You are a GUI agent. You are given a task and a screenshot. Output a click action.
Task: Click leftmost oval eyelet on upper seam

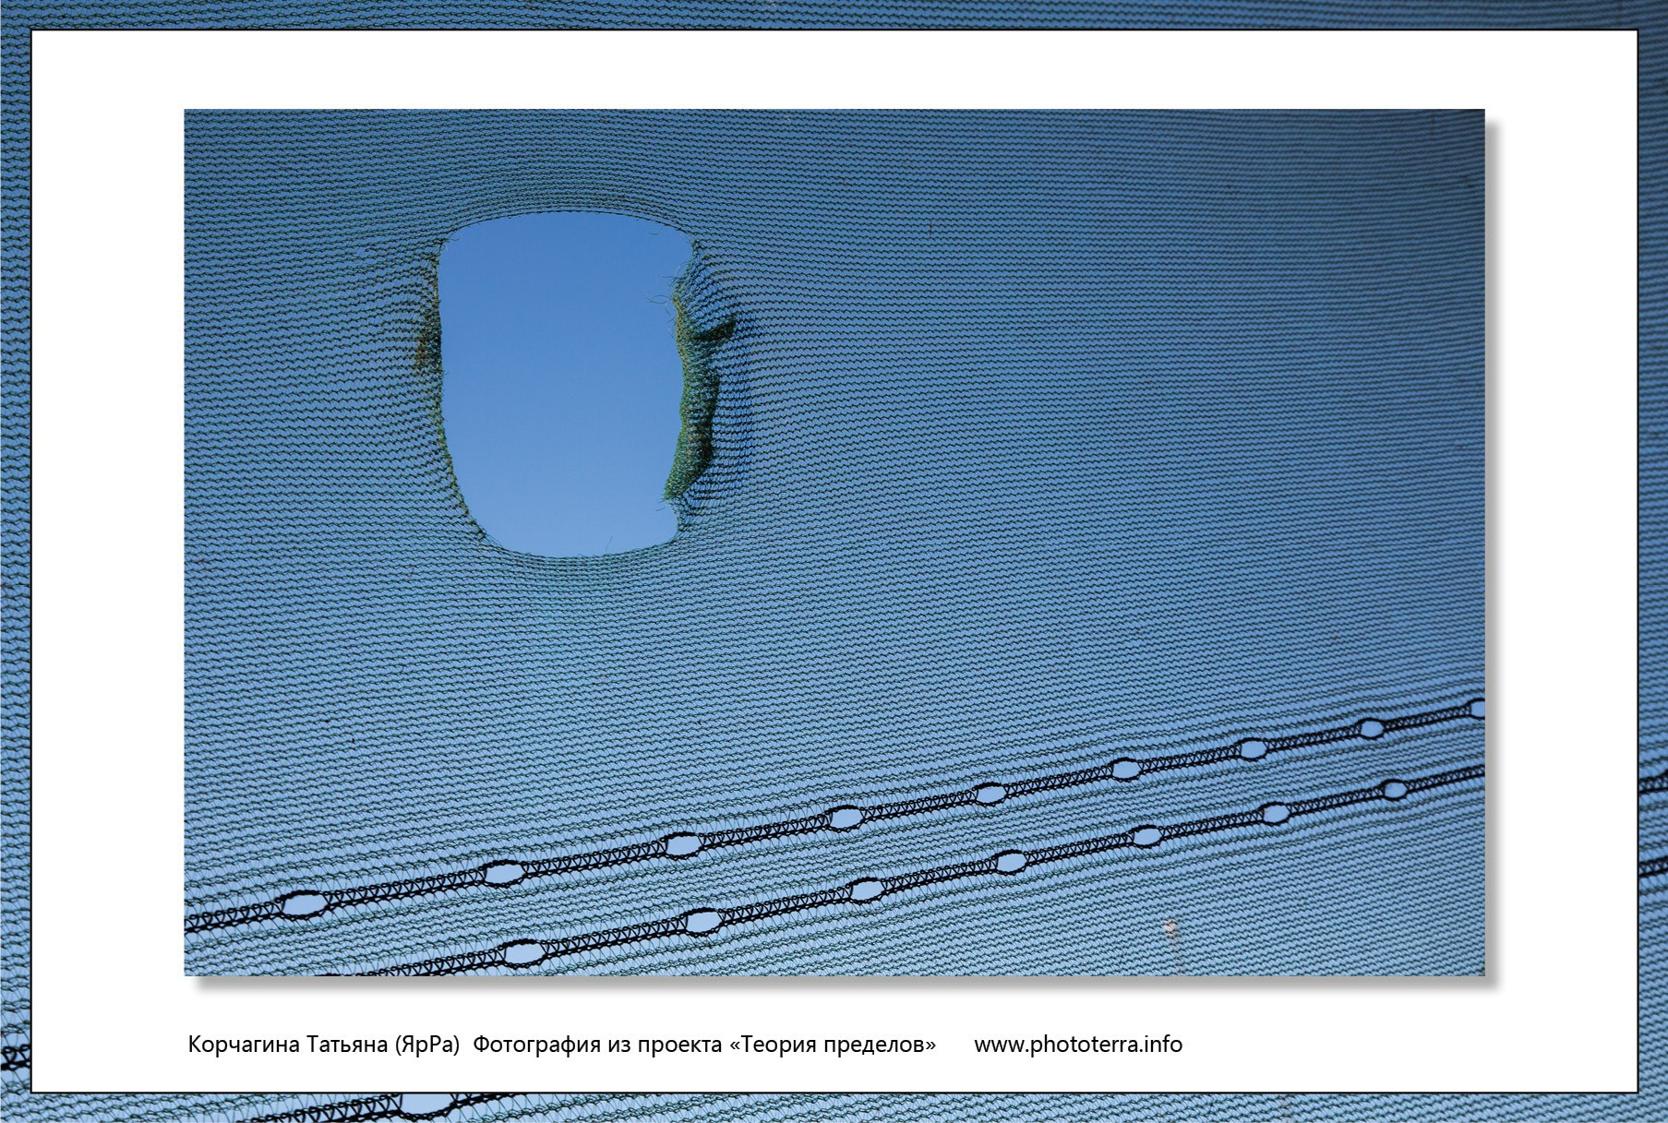[x=303, y=904]
